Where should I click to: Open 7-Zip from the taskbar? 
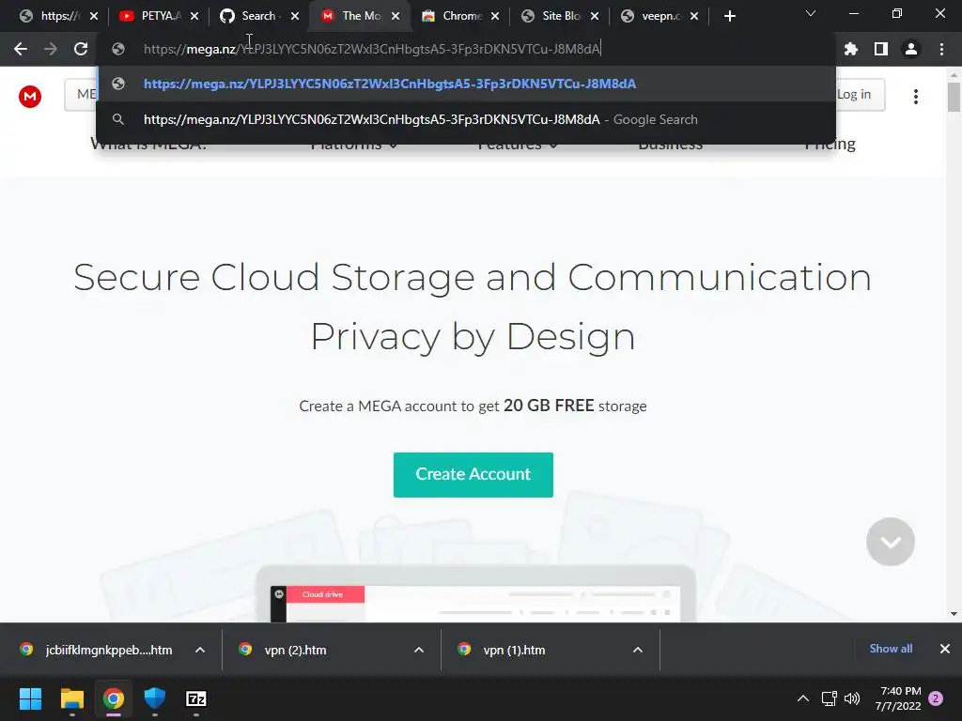[196, 698]
